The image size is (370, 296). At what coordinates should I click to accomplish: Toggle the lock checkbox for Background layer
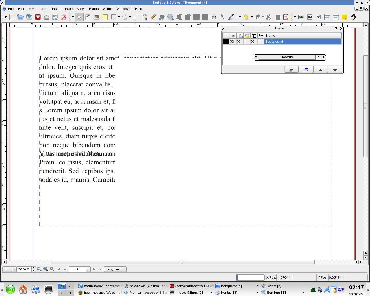pos(246,42)
